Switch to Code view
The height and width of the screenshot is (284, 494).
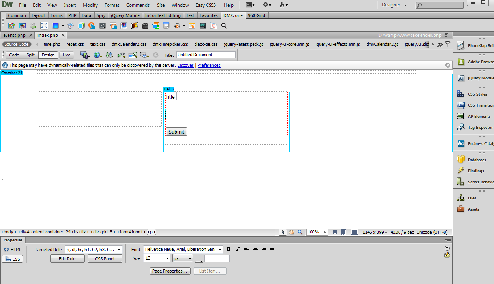pos(14,55)
